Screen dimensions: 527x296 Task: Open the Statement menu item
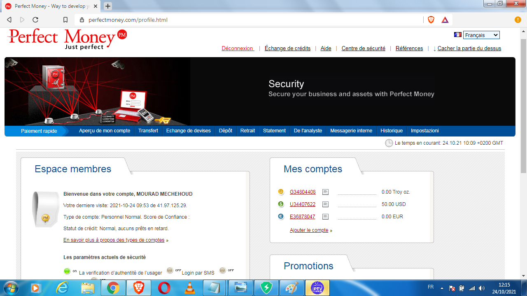coord(274,131)
